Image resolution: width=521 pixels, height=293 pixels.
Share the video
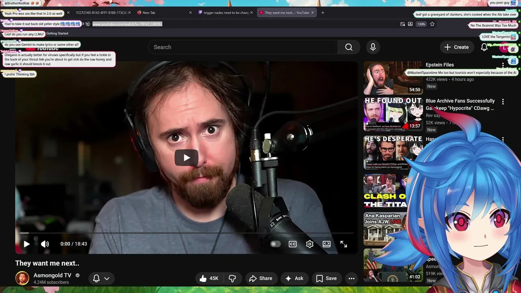260,278
